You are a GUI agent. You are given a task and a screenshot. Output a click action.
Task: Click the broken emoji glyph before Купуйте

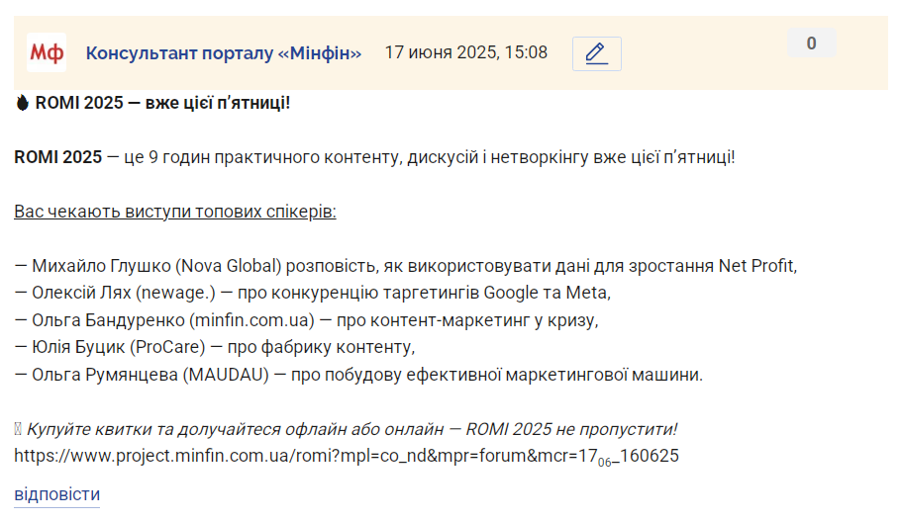coord(18,429)
